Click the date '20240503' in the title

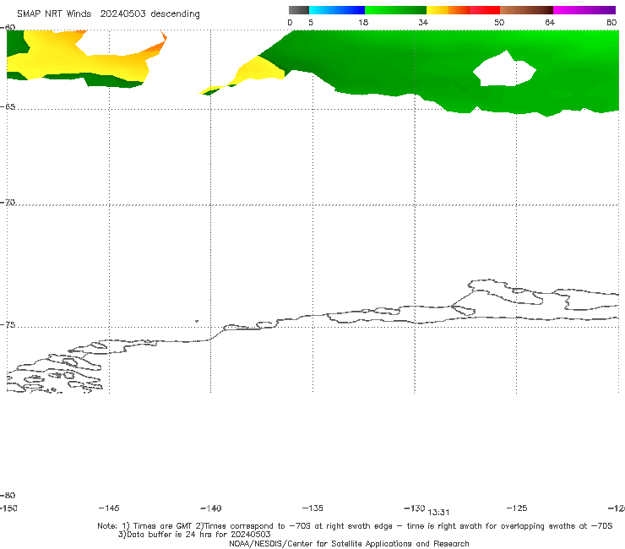click(x=122, y=14)
